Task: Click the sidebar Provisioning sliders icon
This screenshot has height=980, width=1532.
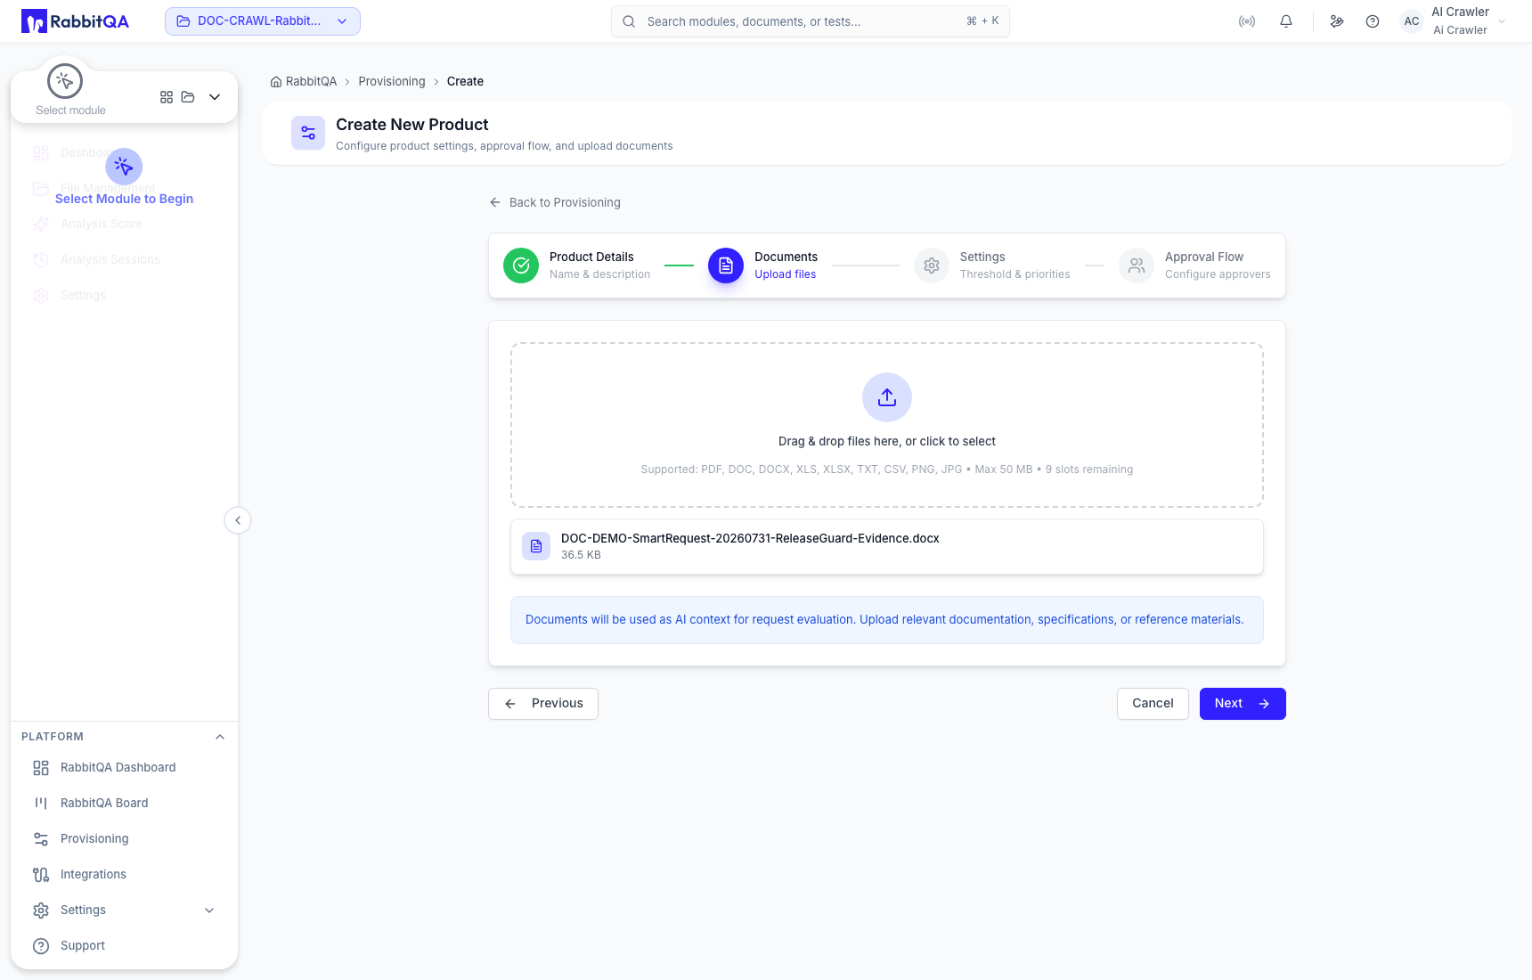Action: 41,839
